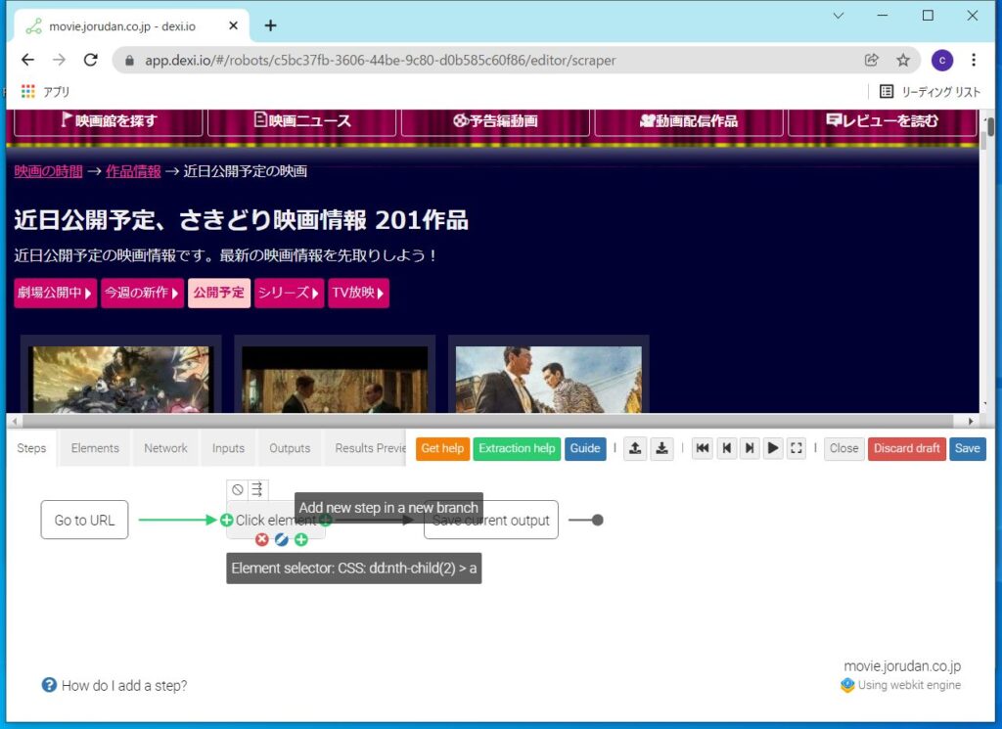Play the robot
Image resolution: width=1002 pixels, height=729 pixels.
(773, 448)
